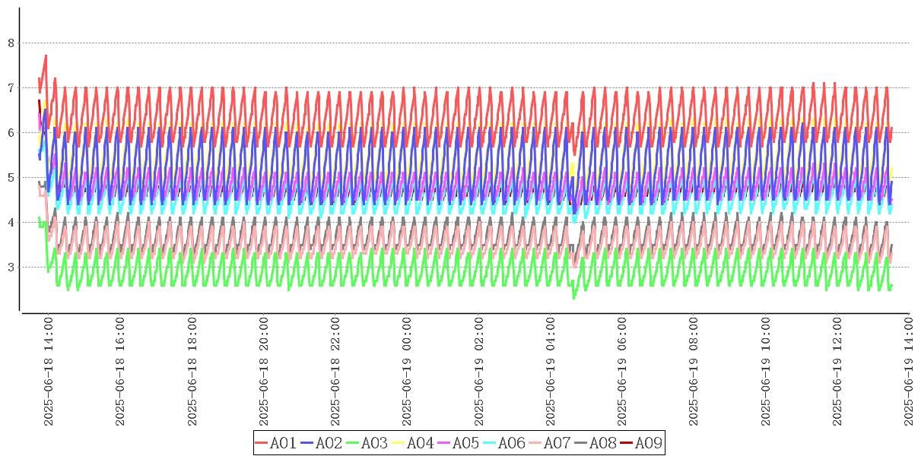Toggle the A01 series legend entry
Screen dimensions: 918x456
click(x=282, y=443)
